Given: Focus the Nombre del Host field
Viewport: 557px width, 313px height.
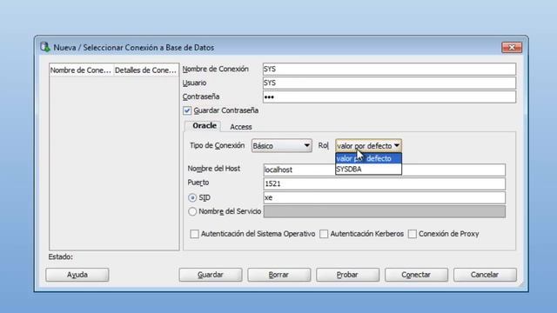Looking at the screenshot, I should click(x=385, y=170).
